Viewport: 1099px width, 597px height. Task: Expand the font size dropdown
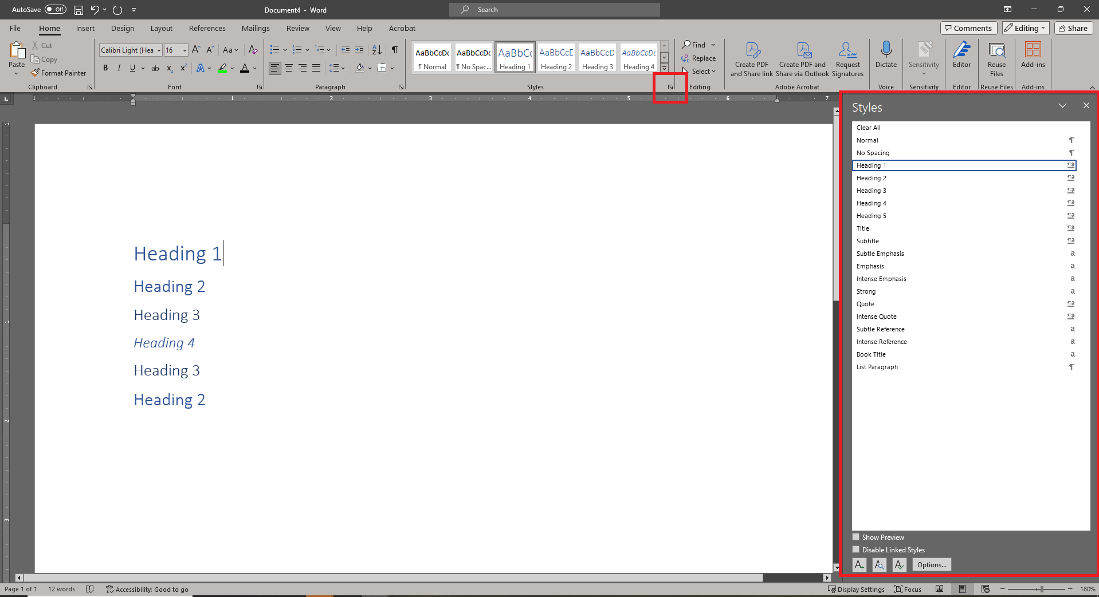[185, 50]
